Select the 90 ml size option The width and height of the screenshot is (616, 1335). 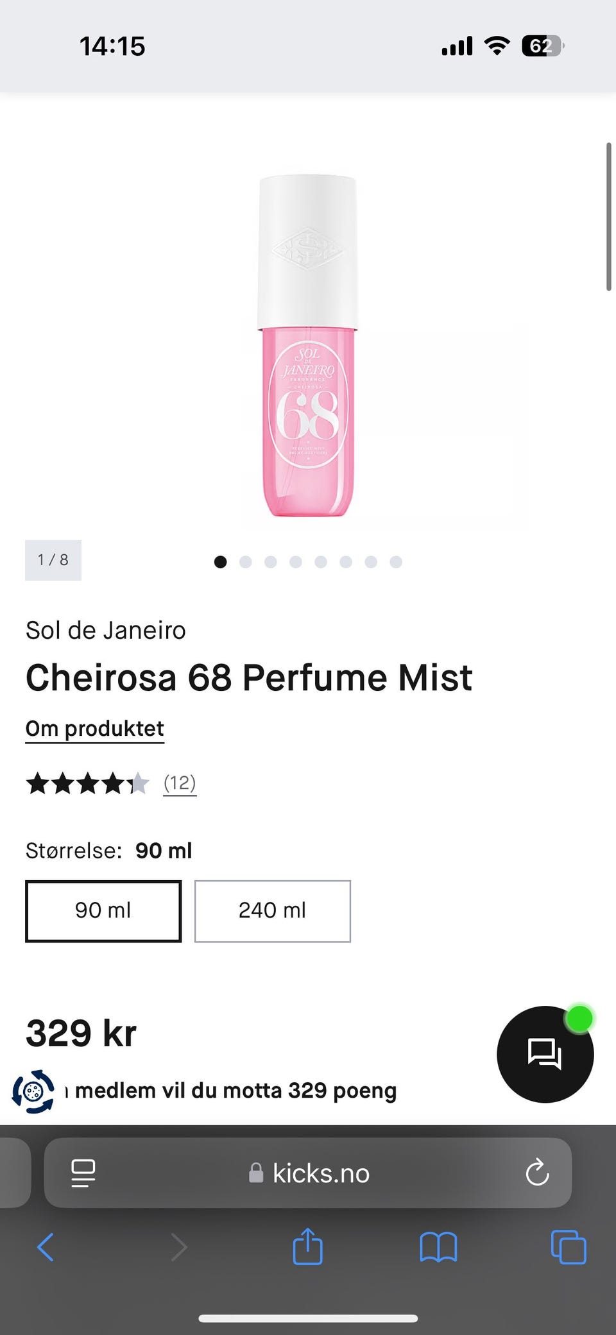[x=103, y=911]
